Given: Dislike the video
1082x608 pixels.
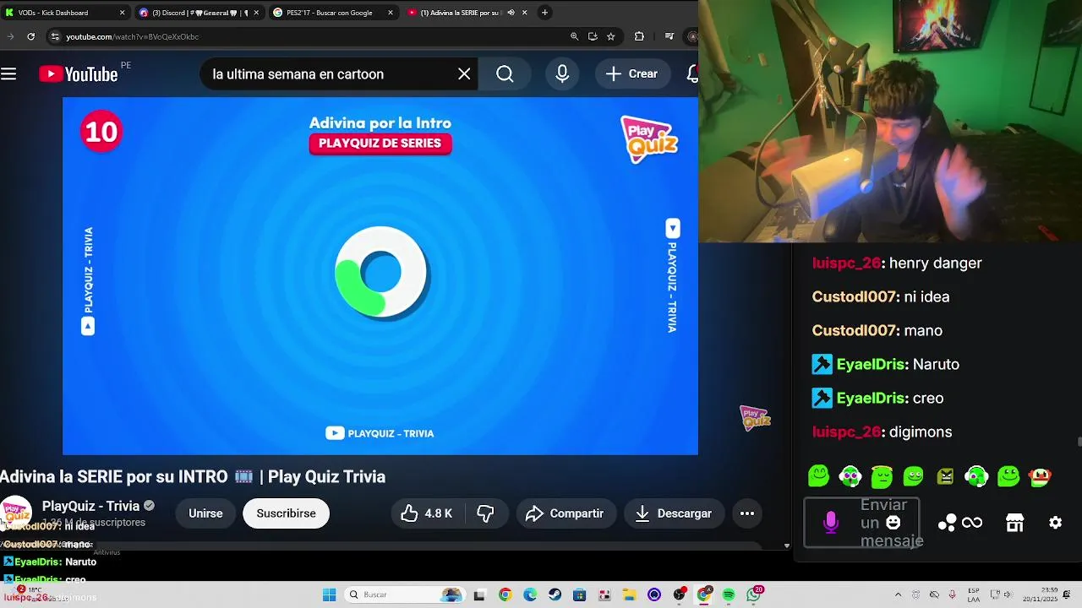Looking at the screenshot, I should click(x=485, y=513).
